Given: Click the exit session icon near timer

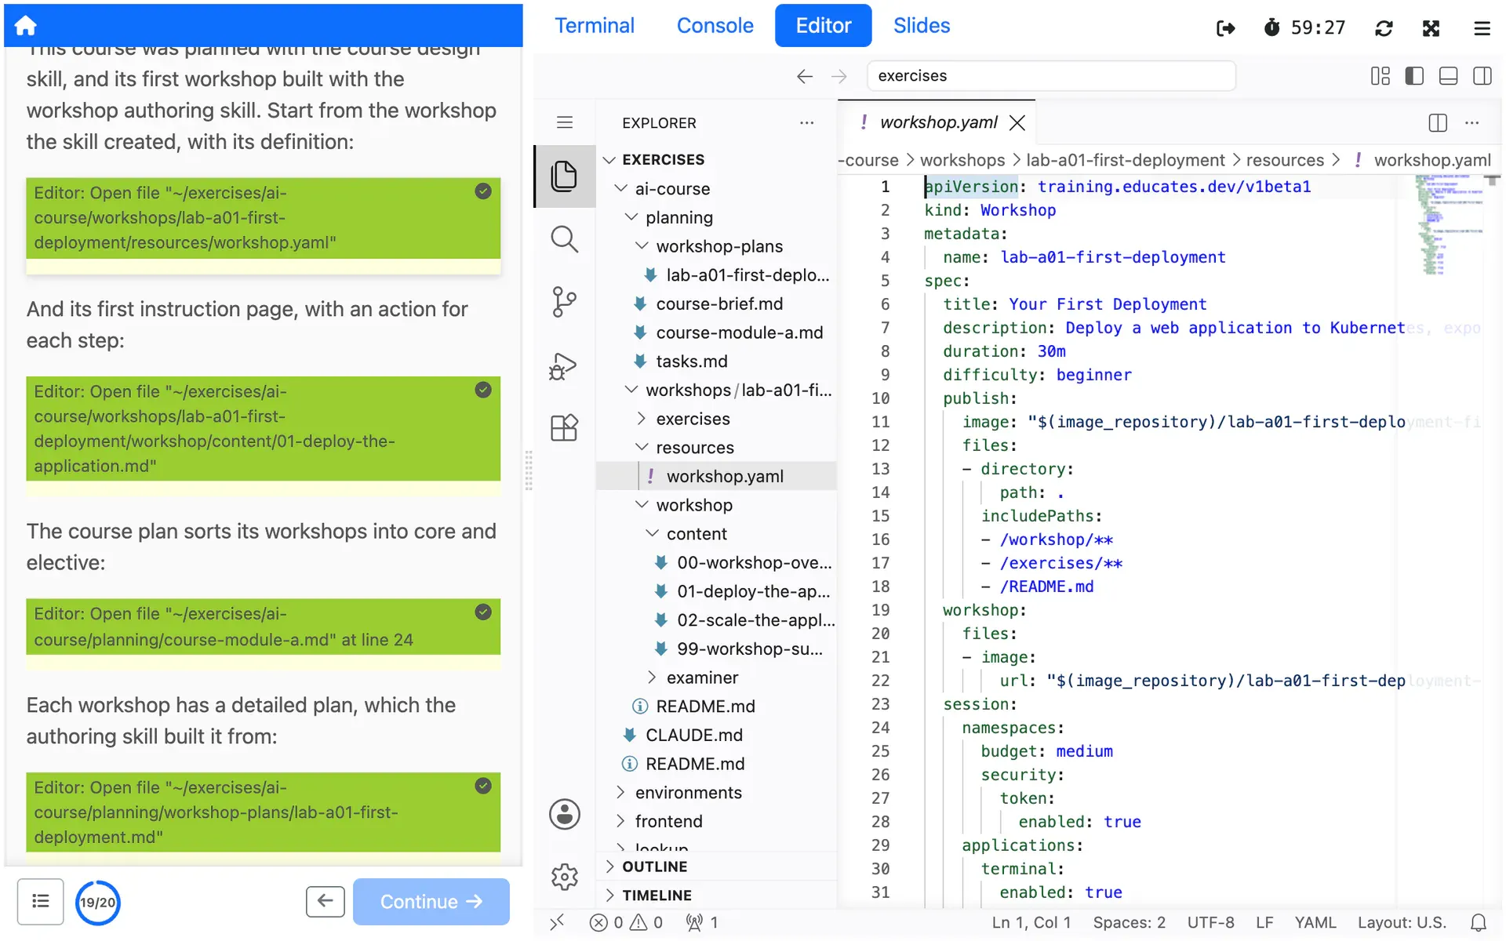Looking at the screenshot, I should click(1225, 28).
